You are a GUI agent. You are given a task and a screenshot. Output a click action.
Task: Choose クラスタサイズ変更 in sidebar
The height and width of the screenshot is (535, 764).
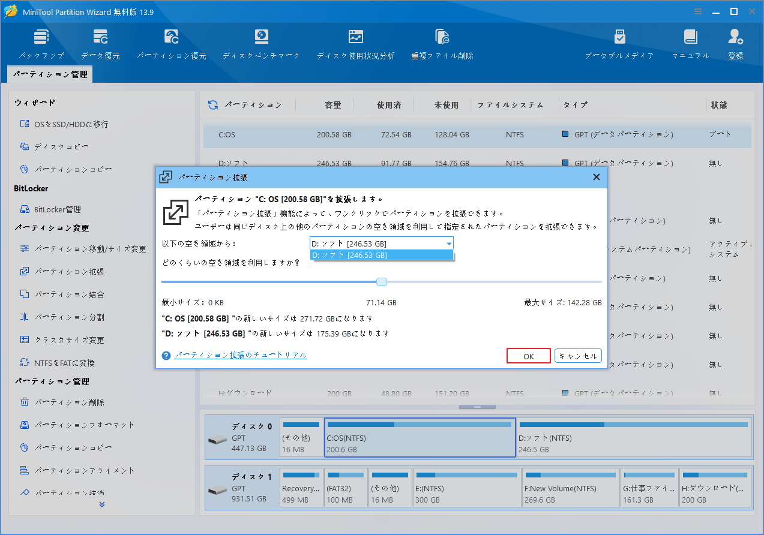62,340
